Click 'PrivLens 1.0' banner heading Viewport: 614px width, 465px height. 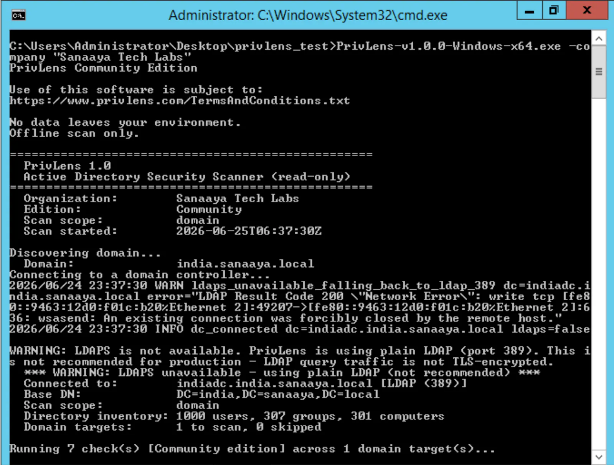pos(68,166)
